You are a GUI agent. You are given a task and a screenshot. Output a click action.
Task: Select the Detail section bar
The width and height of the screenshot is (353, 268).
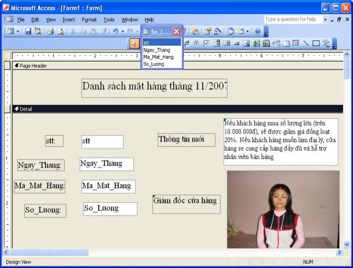point(178,109)
